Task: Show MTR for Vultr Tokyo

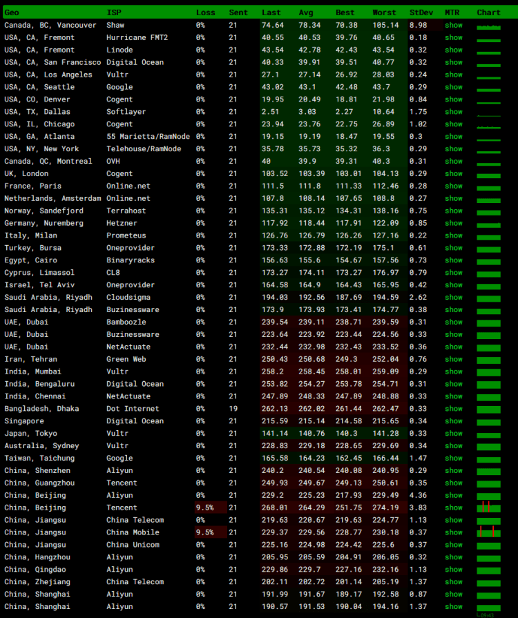Action: [453, 434]
